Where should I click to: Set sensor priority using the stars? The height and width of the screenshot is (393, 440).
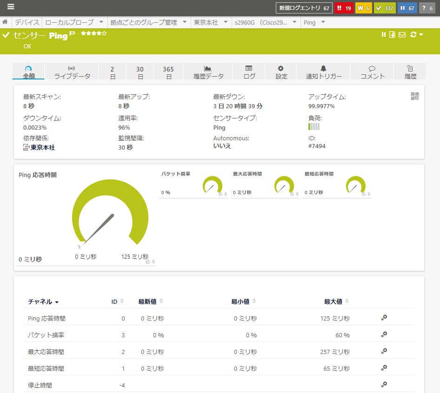(x=94, y=33)
